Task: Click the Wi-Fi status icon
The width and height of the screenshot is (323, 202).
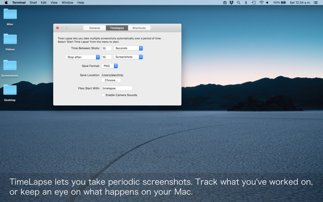Action: [261, 3]
